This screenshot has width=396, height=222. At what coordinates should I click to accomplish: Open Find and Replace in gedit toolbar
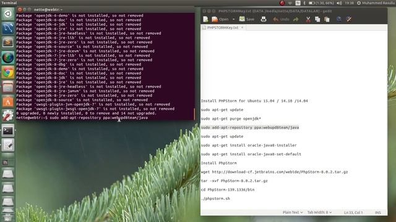[x=349, y=19]
